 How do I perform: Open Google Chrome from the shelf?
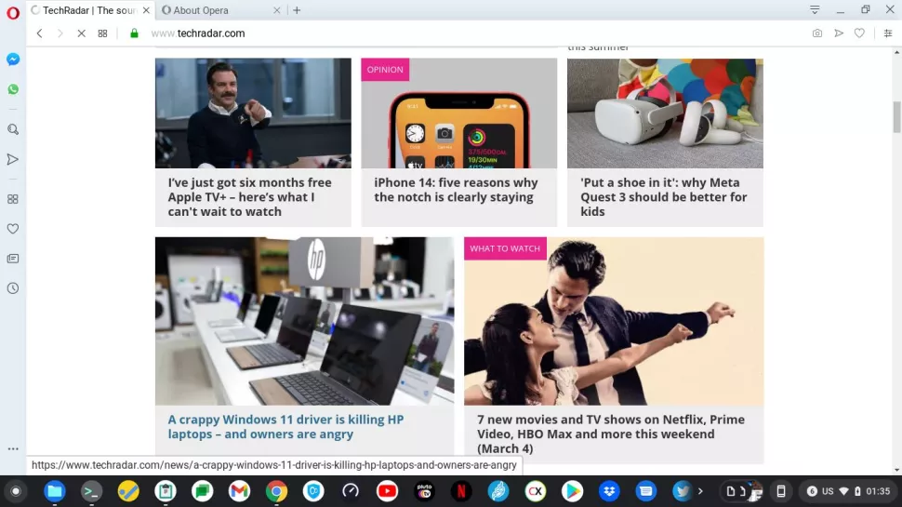click(276, 491)
